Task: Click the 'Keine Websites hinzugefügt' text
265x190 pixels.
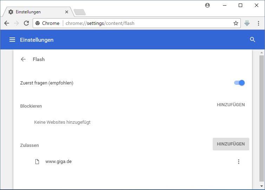Action: (62, 122)
